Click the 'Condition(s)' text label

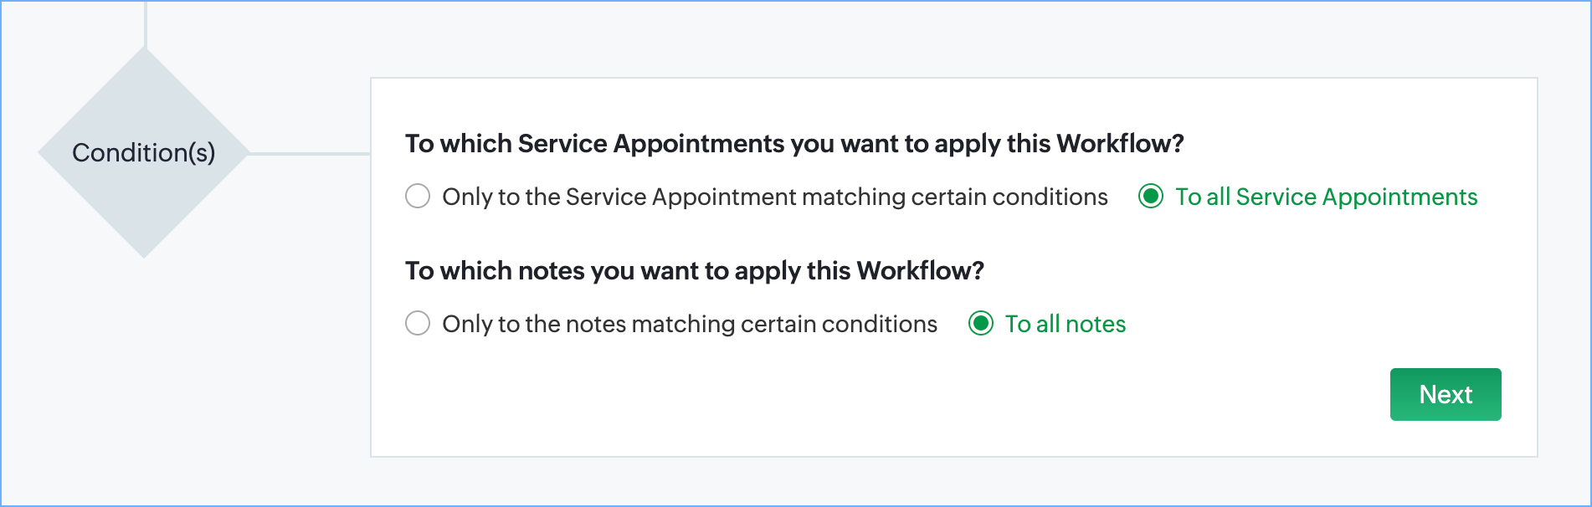[x=144, y=153]
